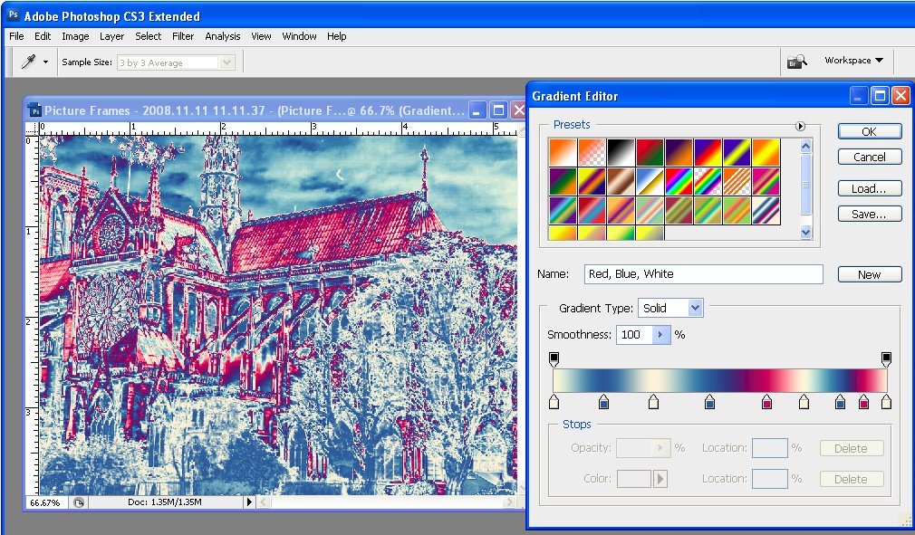Click the Load... button
The height and width of the screenshot is (535, 915).
[x=870, y=188]
